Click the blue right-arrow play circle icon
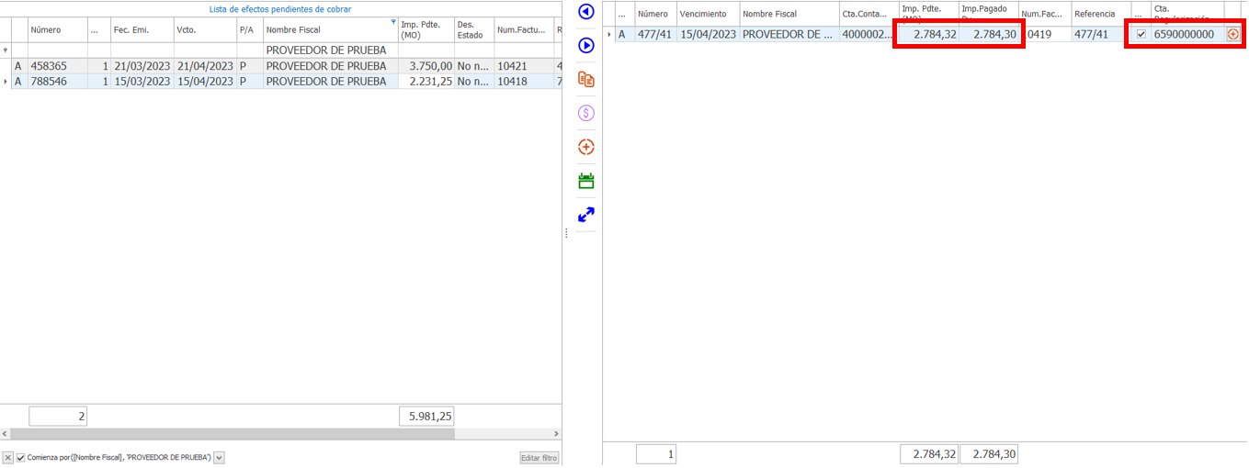The height and width of the screenshot is (468, 1249). pyautogui.click(x=586, y=46)
